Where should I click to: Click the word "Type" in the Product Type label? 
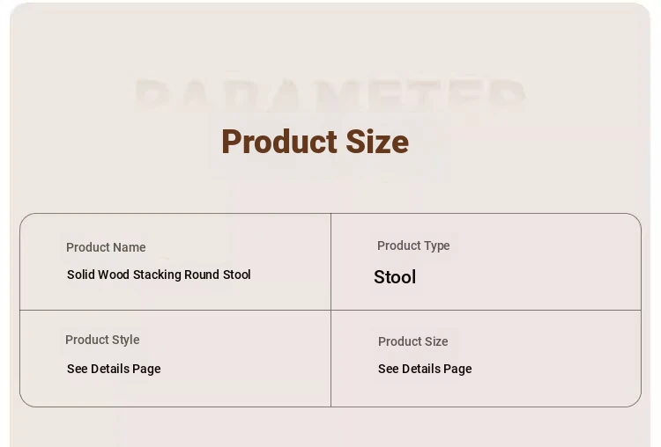pyautogui.click(x=437, y=245)
